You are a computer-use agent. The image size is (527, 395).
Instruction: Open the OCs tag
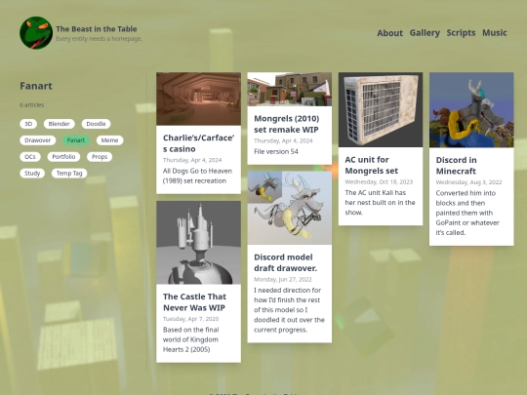[30, 157]
